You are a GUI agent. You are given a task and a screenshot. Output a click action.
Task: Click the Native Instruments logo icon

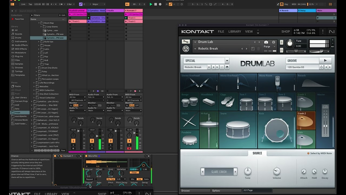(332, 32)
